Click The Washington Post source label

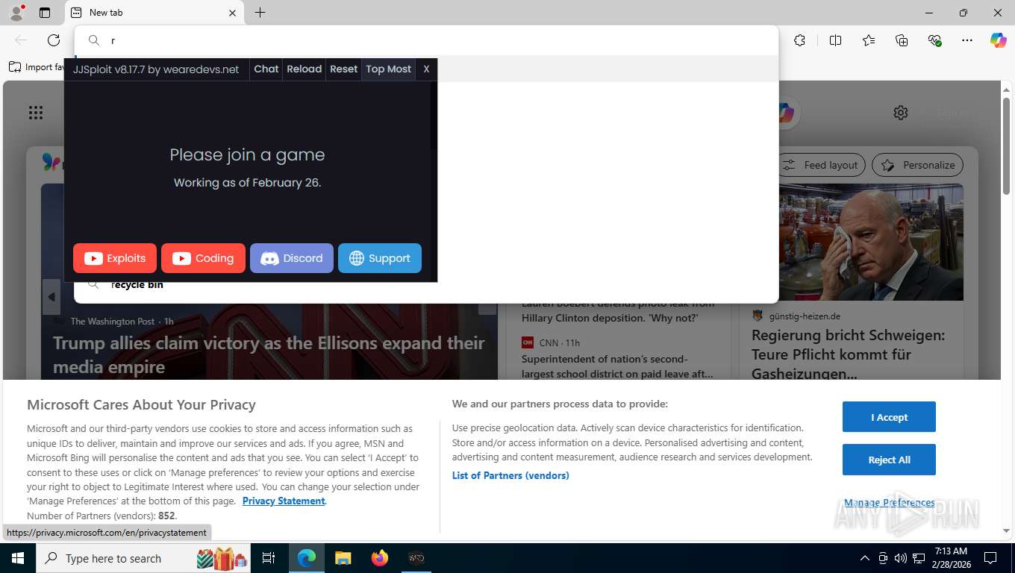tap(112, 322)
